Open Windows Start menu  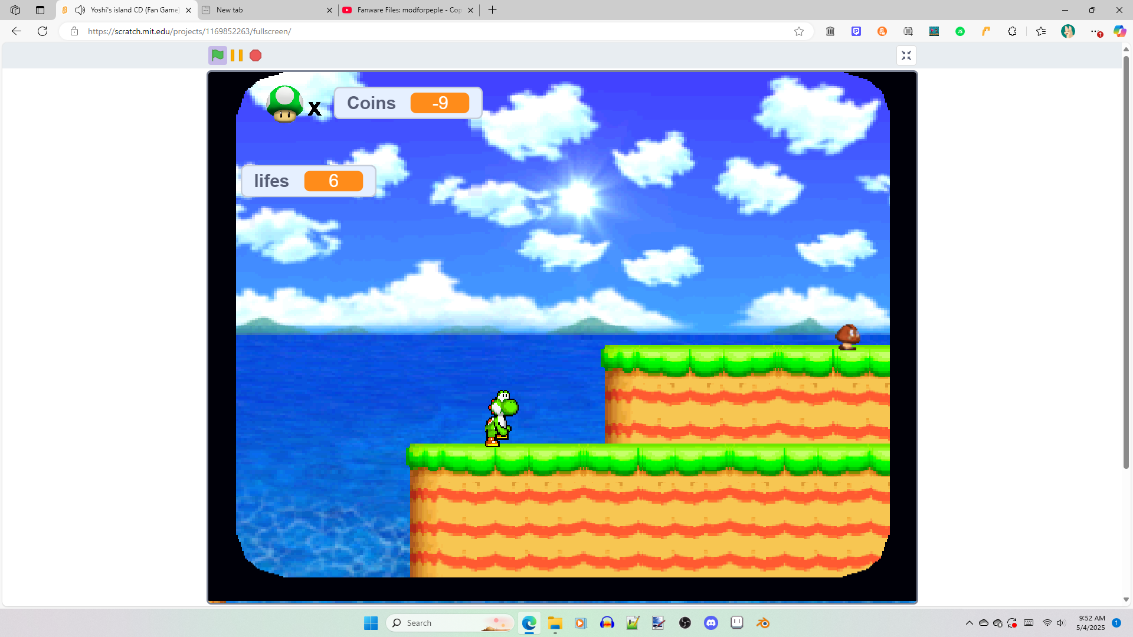[x=371, y=623]
